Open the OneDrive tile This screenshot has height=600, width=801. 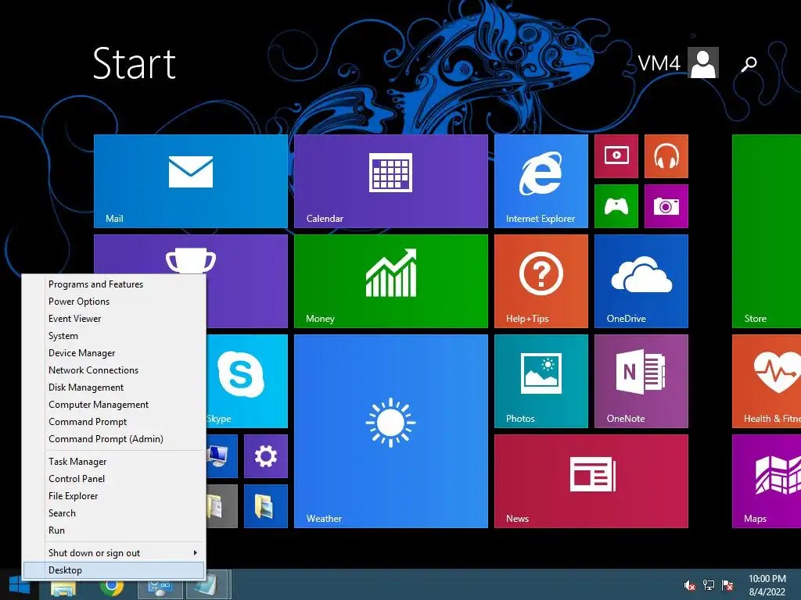tap(641, 281)
